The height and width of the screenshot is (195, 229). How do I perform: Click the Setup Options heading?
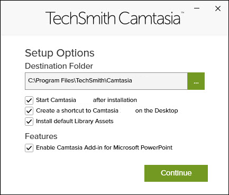pos(60,53)
